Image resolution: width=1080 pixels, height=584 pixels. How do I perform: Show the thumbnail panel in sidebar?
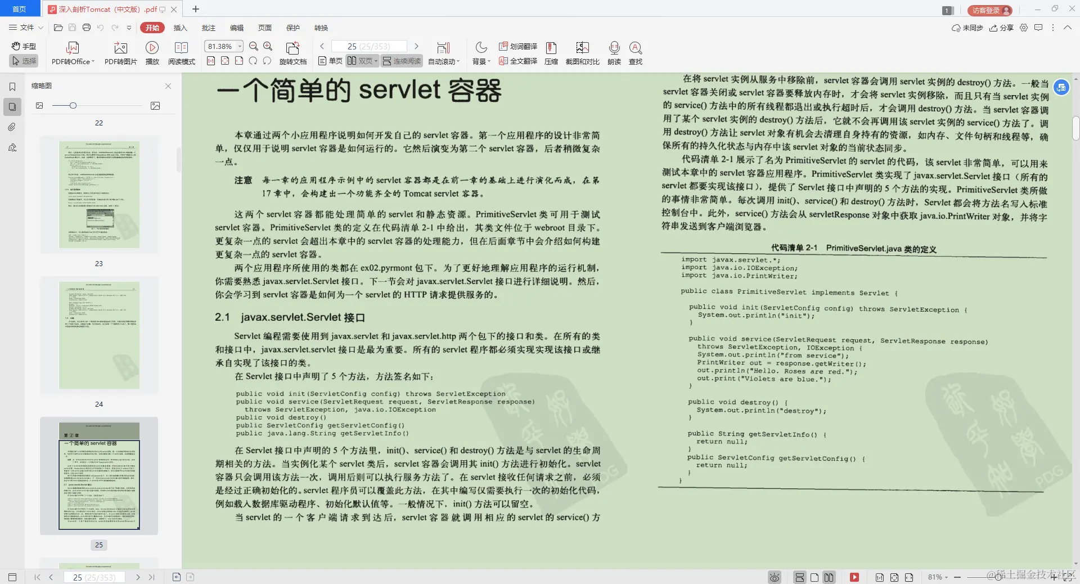[x=12, y=106]
